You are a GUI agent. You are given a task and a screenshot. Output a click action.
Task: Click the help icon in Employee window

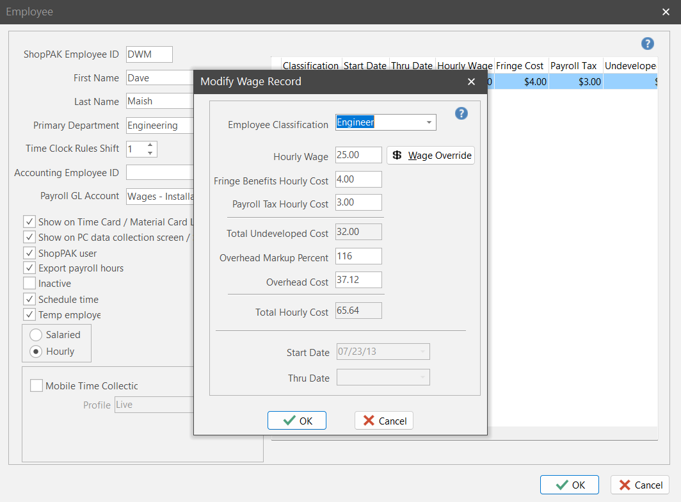pos(647,44)
